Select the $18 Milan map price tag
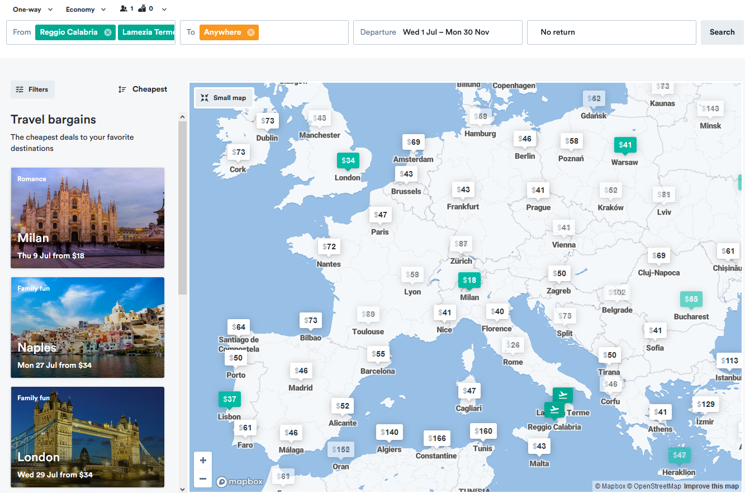This screenshot has width=745, height=493. click(x=469, y=281)
